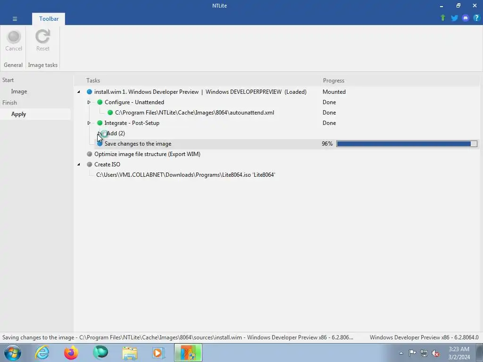The width and height of the screenshot is (483, 362).
Task: Click green status dot of Configure - Unattended
Action: [x=100, y=102]
